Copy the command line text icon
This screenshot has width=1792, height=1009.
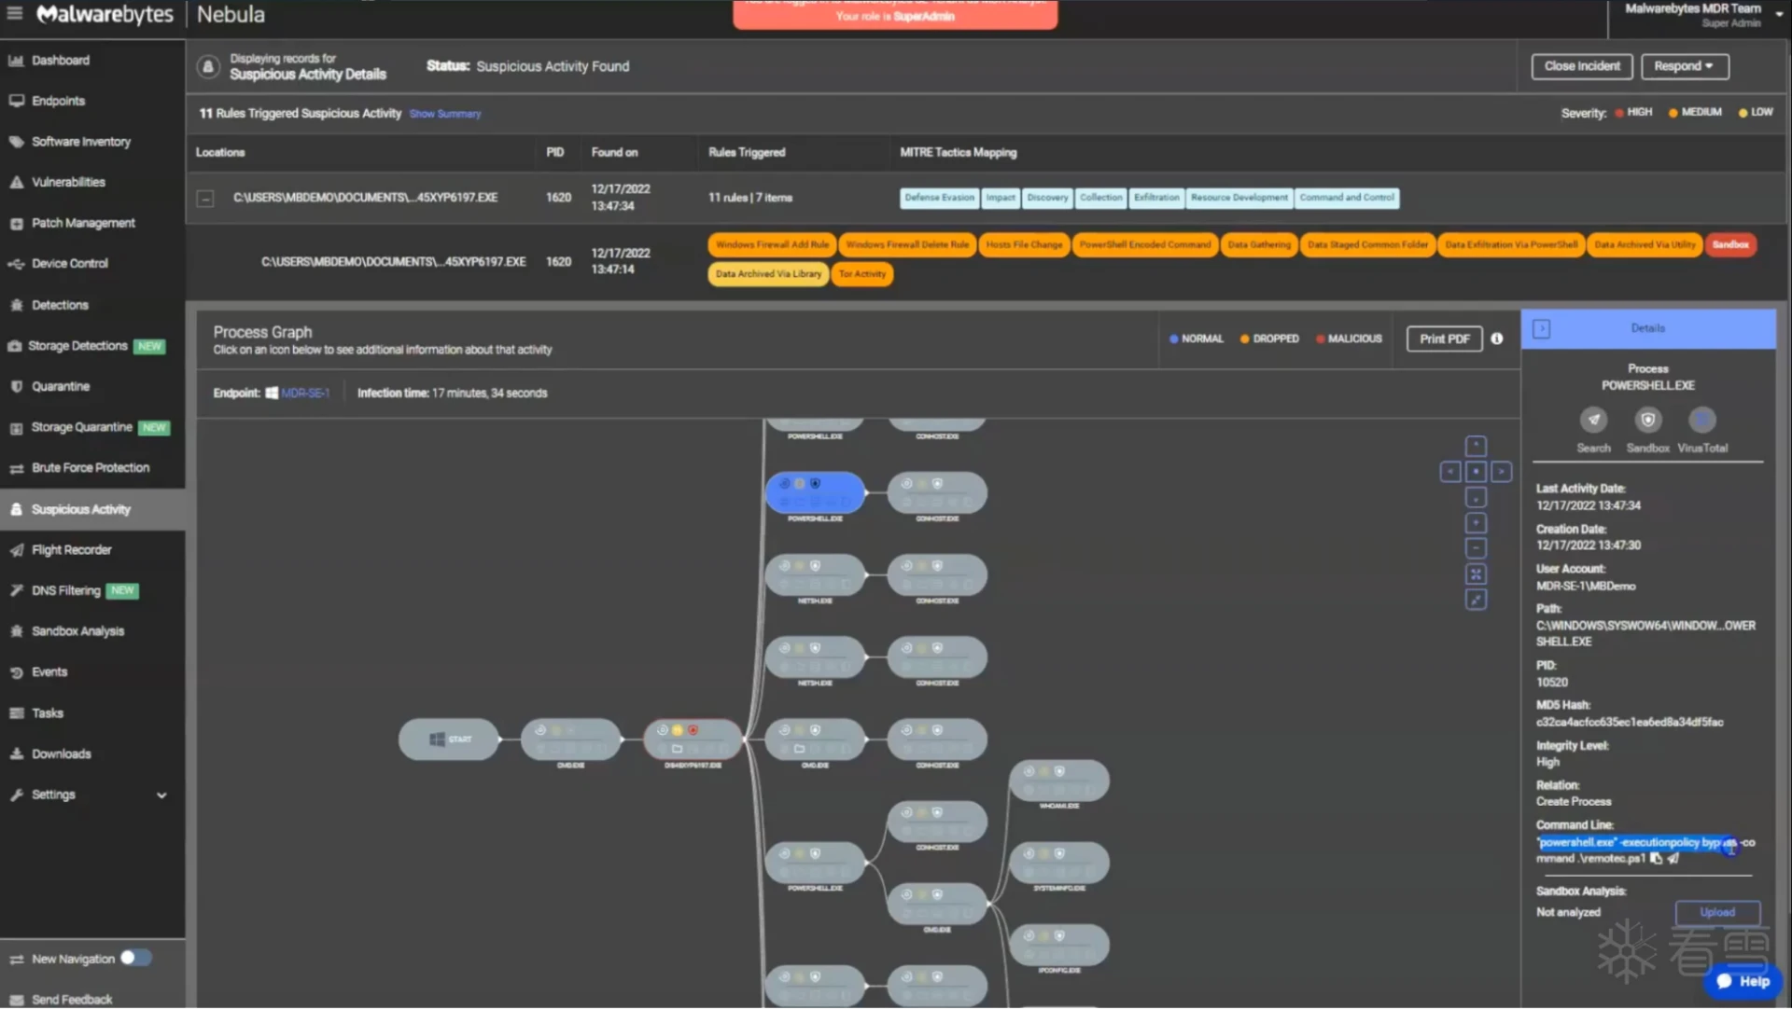point(1656,859)
